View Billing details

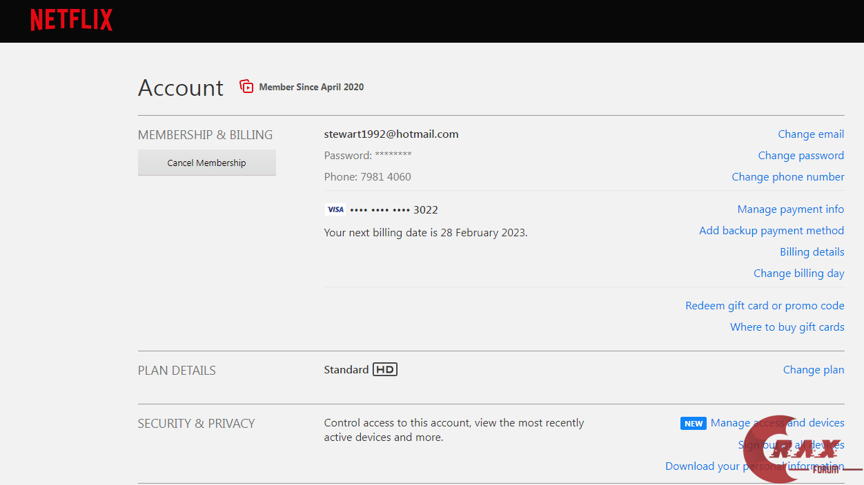(812, 252)
